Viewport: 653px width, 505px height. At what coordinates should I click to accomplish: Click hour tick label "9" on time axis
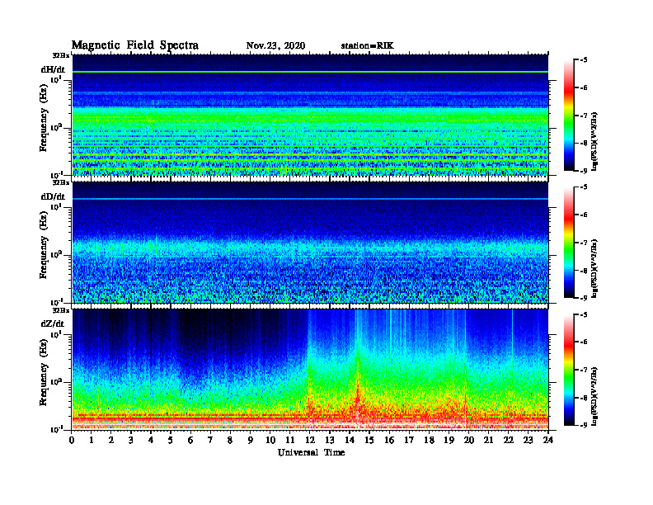[251, 440]
